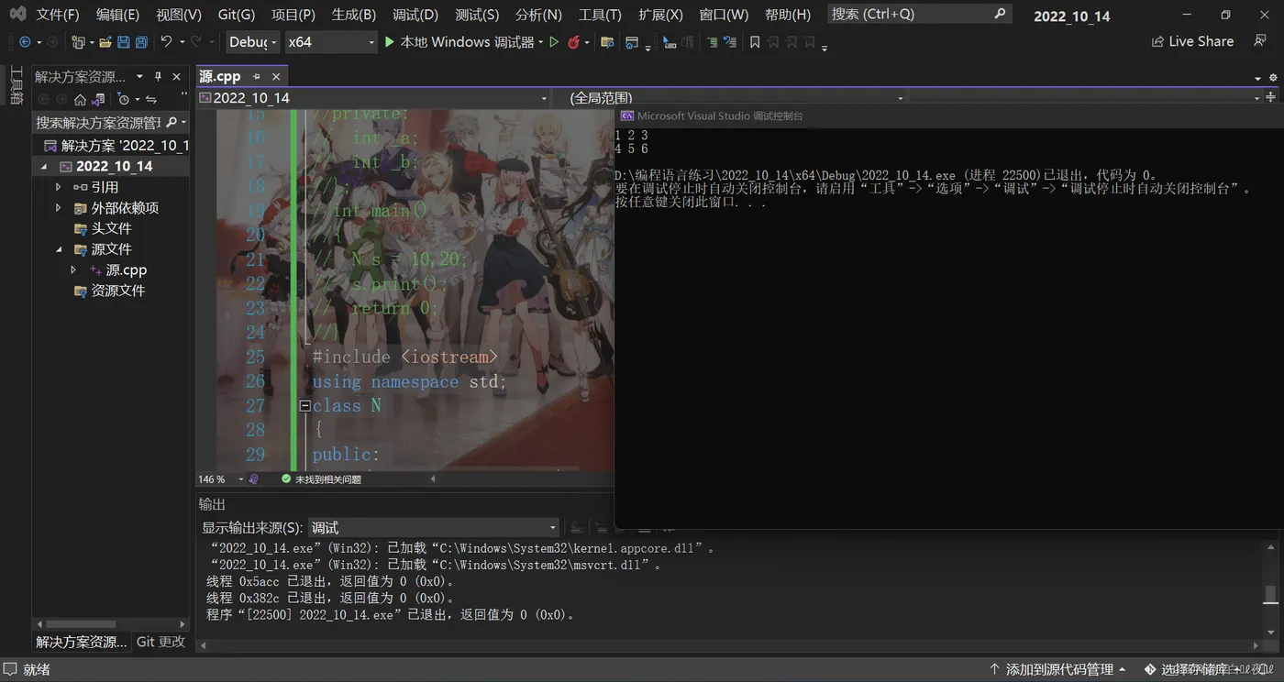The image size is (1284, 682).
Task: Click the search magnifier icon in Solution Explorer
Action: point(172,122)
